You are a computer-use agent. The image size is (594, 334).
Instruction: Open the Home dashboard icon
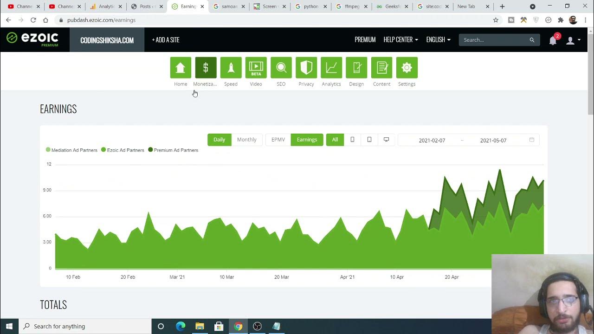tap(181, 68)
